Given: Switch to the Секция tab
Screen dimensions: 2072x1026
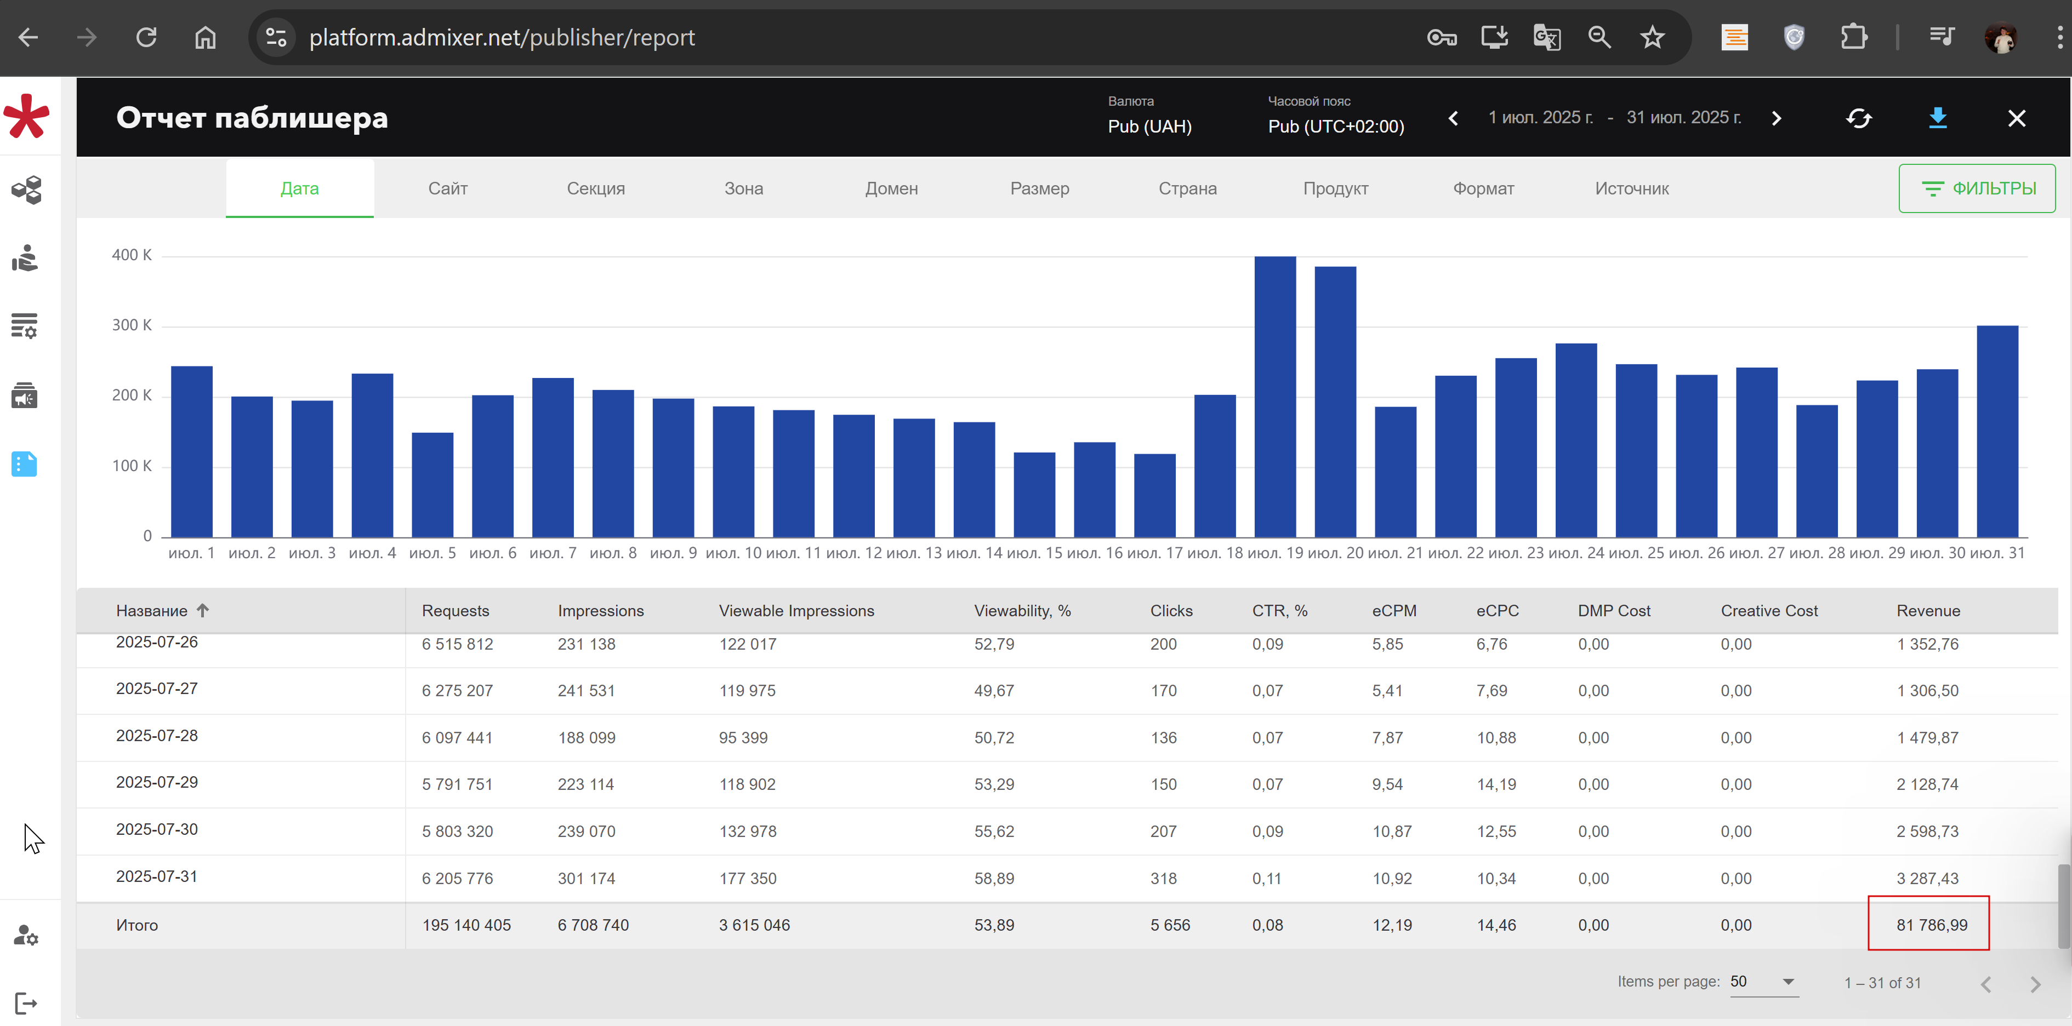Looking at the screenshot, I should [595, 188].
